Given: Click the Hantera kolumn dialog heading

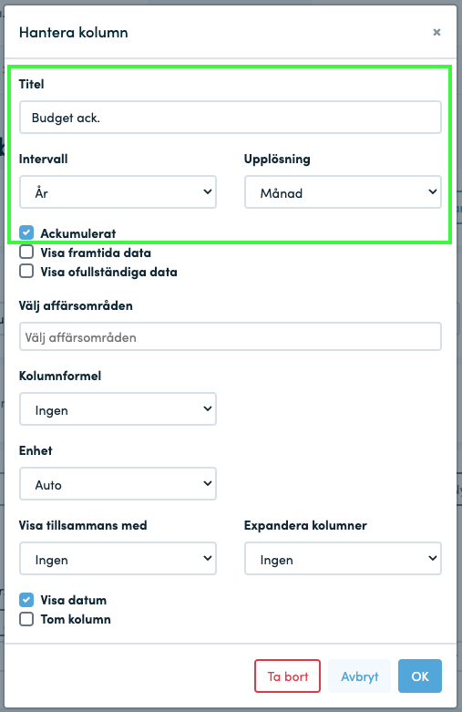Looking at the screenshot, I should (x=74, y=32).
